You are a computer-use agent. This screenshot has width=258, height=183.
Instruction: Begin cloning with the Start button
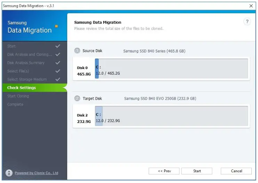click(x=197, y=171)
